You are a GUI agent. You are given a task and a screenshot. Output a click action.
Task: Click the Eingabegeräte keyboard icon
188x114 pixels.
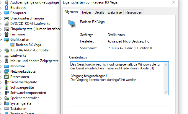tap(6, 29)
